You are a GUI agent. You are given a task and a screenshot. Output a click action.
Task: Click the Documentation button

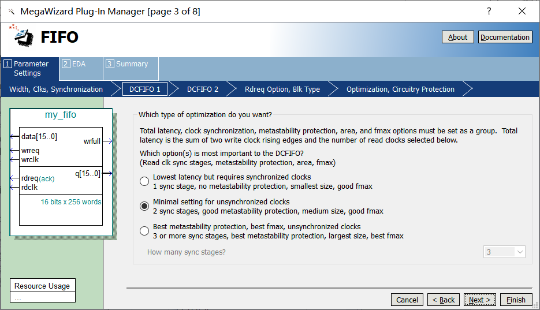505,37
